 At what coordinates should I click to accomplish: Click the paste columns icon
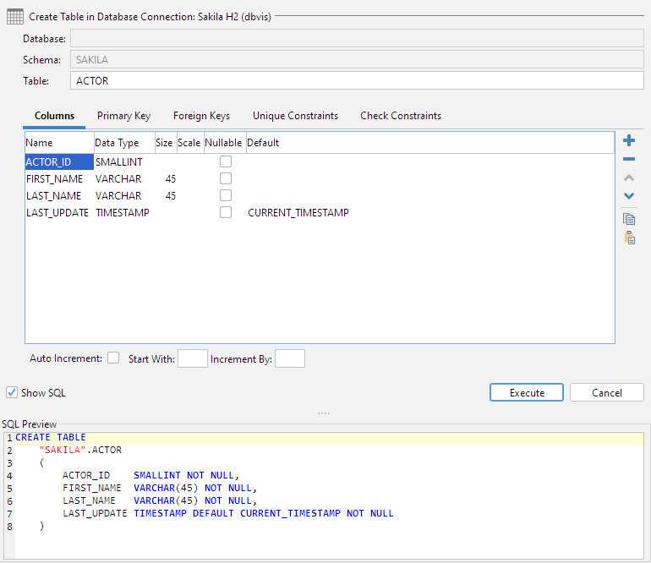pyautogui.click(x=629, y=238)
